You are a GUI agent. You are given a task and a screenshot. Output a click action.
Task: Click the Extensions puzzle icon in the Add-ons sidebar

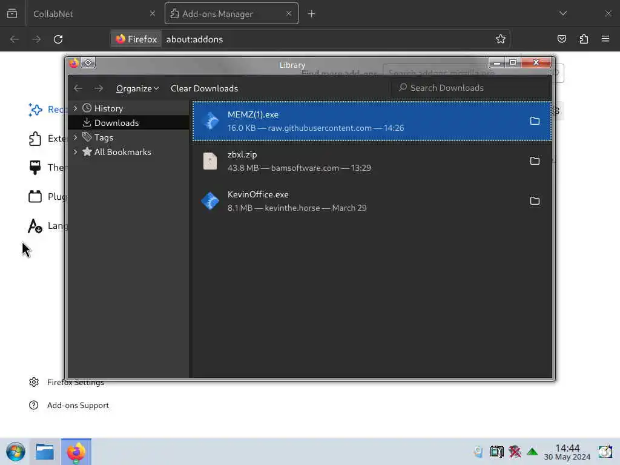pos(35,139)
